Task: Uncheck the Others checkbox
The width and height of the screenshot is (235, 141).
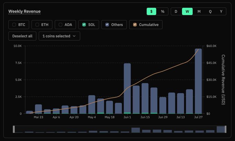Action: coord(107,25)
